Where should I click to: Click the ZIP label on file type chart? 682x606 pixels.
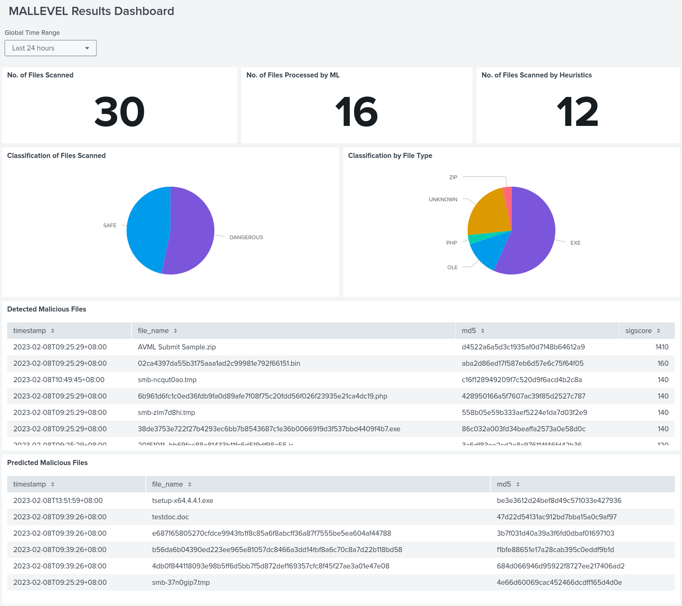pyautogui.click(x=453, y=177)
